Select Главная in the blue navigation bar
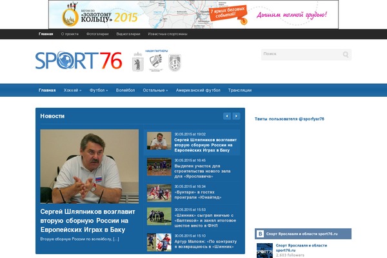 (47, 90)
